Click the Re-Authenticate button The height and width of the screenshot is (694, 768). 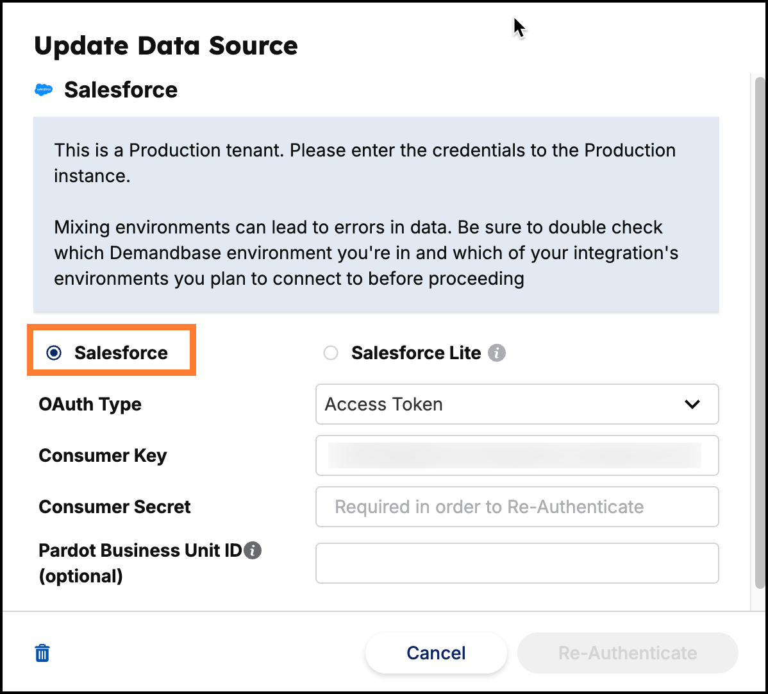point(628,653)
